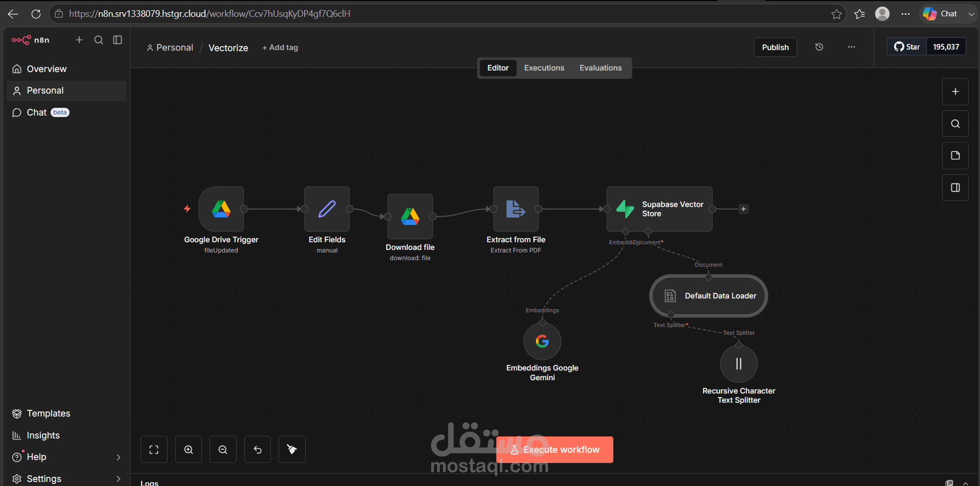
Task: Pop out the Logs panel
Action: point(949,483)
